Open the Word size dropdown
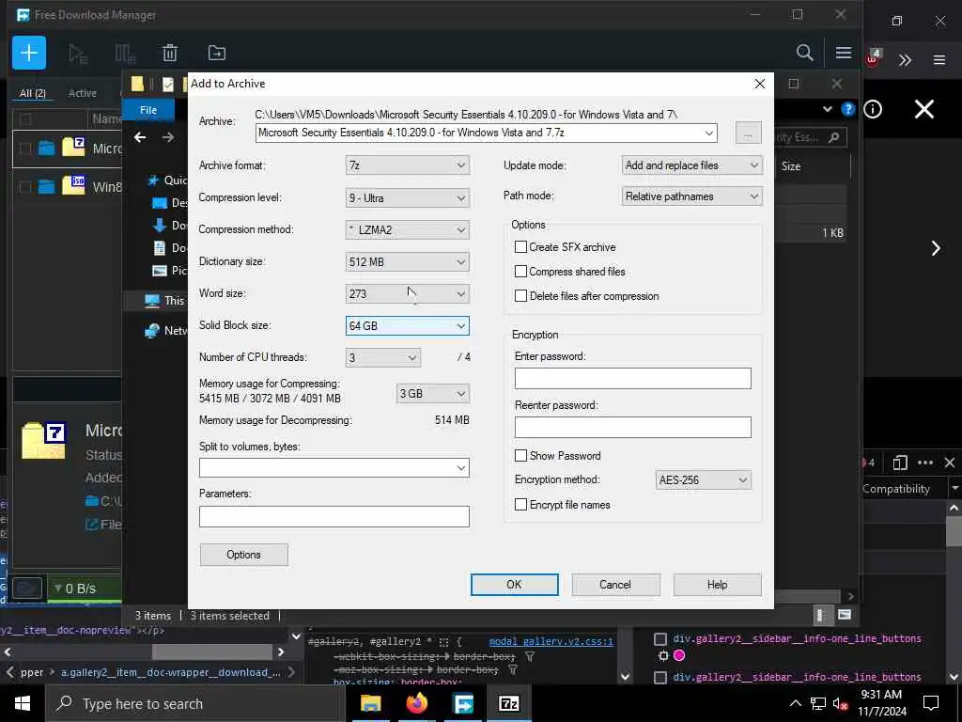962x722 pixels. pyautogui.click(x=408, y=293)
